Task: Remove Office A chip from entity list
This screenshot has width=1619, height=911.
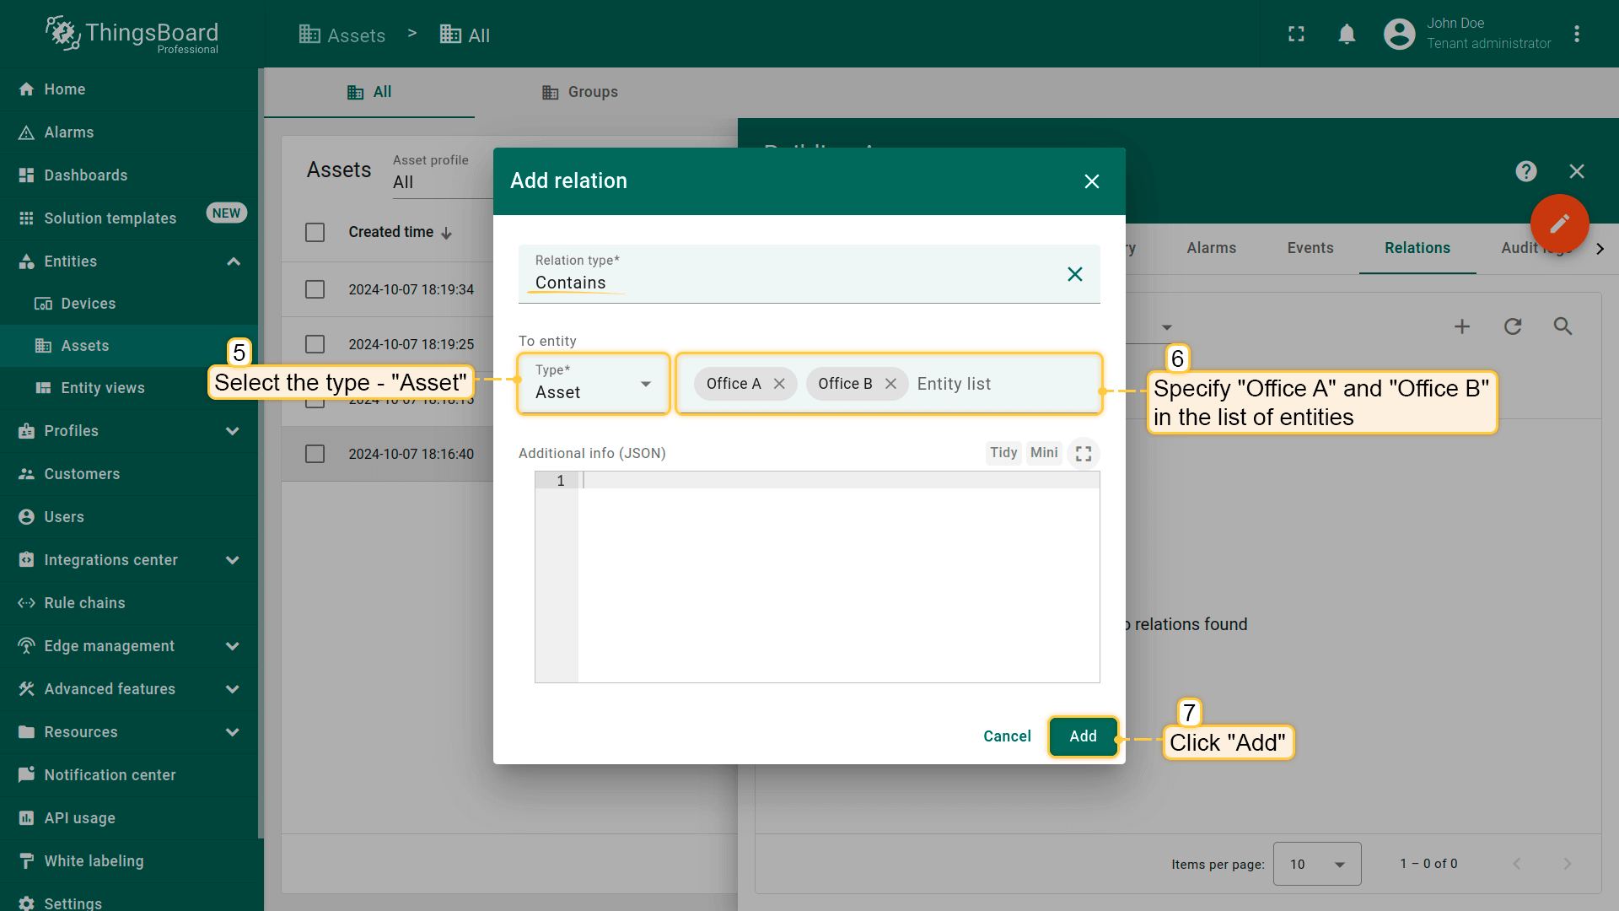Action: click(779, 384)
